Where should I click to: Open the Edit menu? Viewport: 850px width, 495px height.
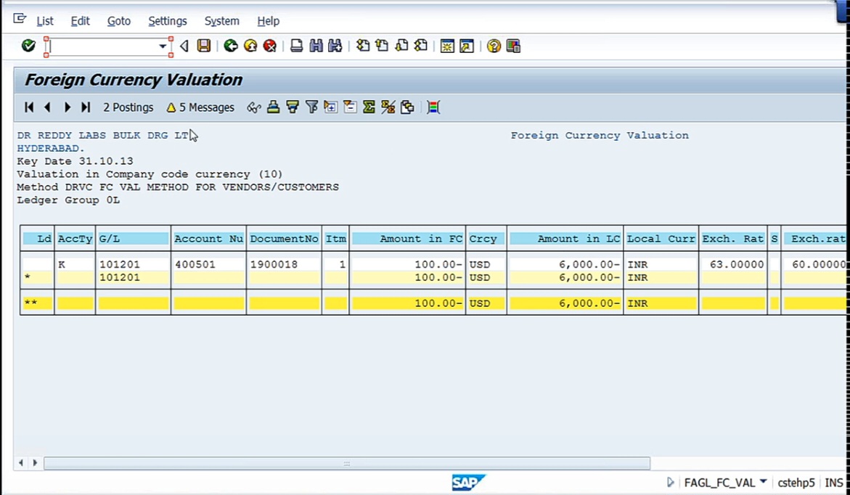[81, 21]
